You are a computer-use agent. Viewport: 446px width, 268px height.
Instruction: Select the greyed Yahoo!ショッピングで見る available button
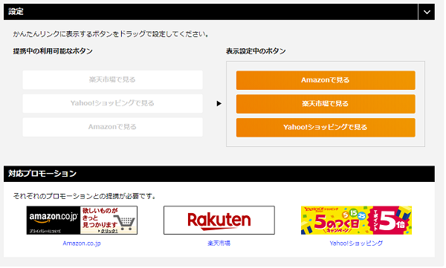pyautogui.click(x=113, y=104)
